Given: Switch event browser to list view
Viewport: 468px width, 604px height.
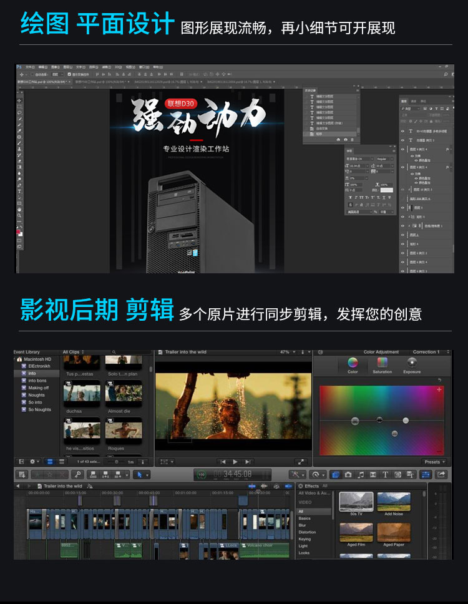Looking at the screenshot, I should 62,462.
